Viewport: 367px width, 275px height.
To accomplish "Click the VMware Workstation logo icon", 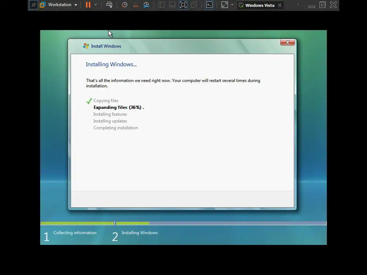I will pos(43,5).
